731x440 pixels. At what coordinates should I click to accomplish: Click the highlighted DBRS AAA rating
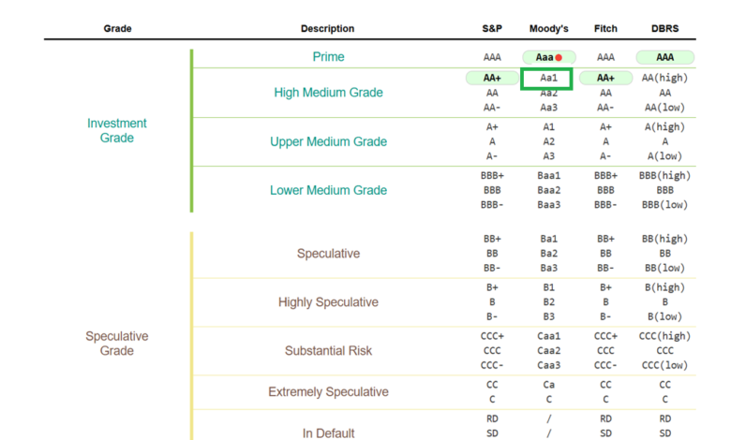tap(664, 57)
